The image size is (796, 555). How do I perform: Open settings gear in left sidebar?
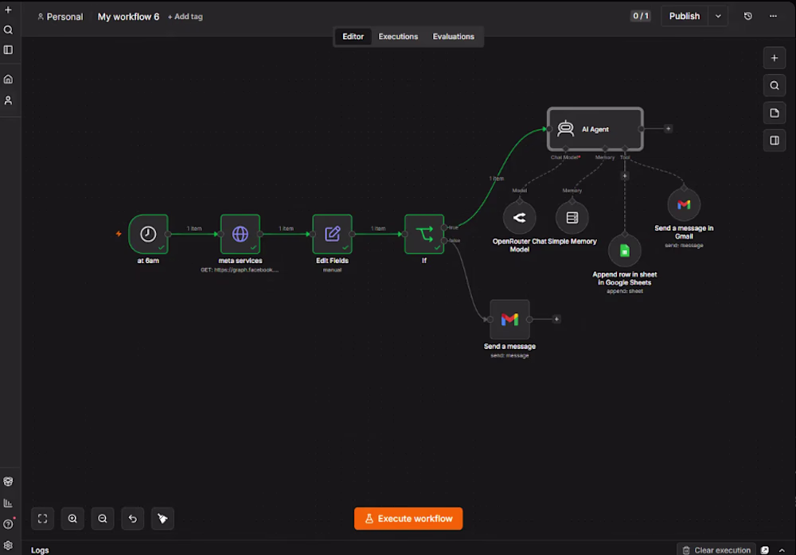(x=8, y=545)
